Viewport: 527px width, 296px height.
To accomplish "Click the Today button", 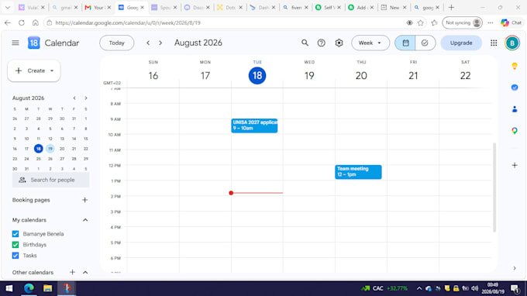I will 116,43.
